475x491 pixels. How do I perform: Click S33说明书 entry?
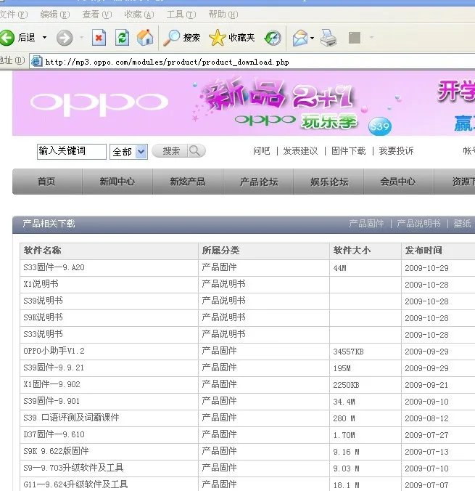coord(44,334)
